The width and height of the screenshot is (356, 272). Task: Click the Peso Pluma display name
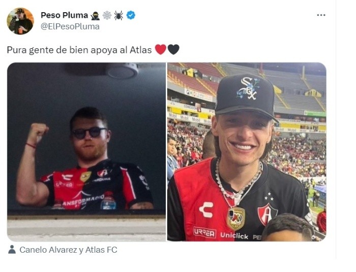64,15
